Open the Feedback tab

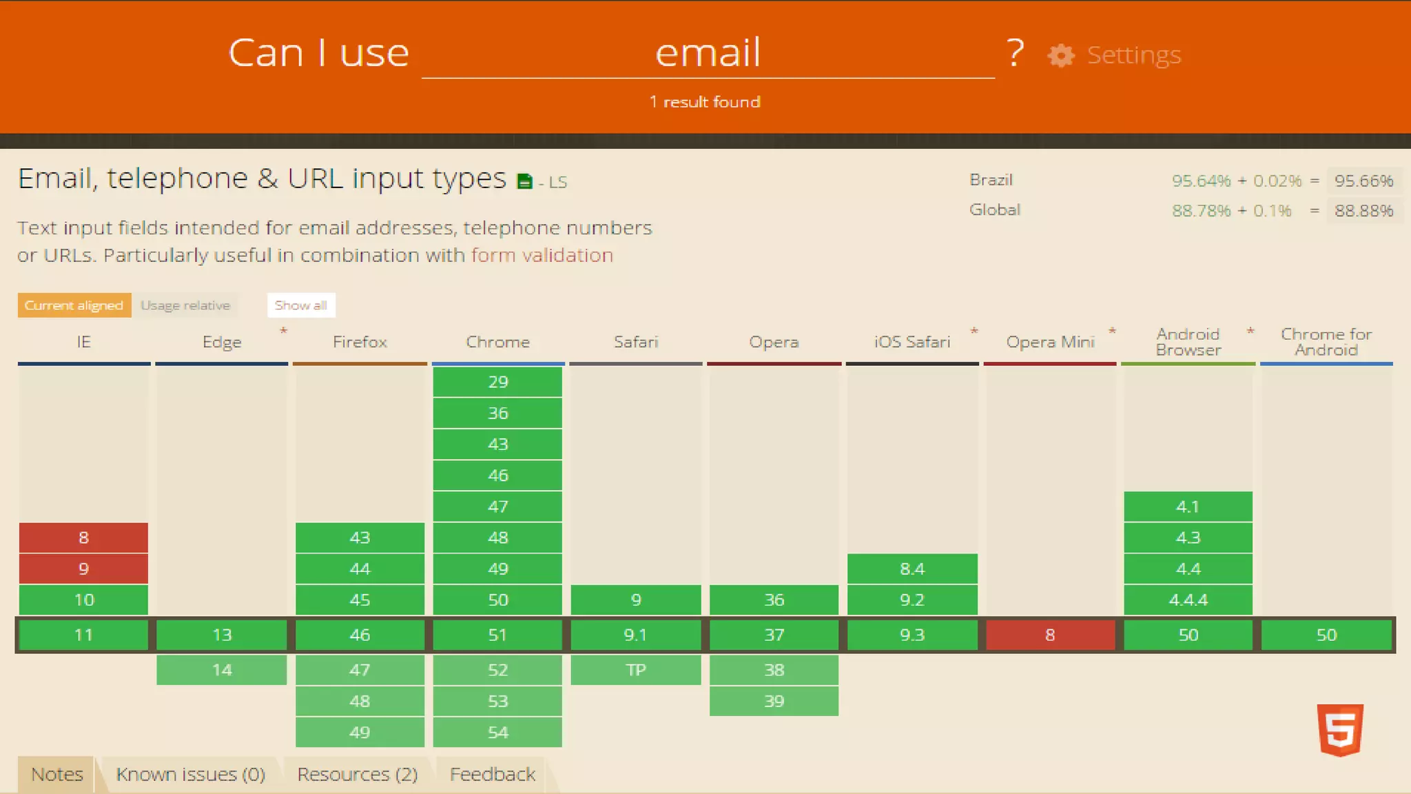(492, 775)
